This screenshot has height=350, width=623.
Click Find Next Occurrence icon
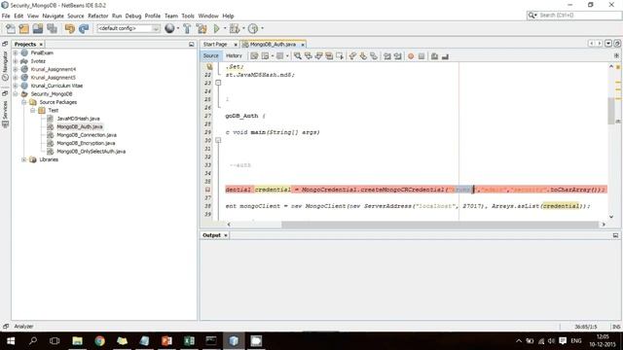[318, 56]
